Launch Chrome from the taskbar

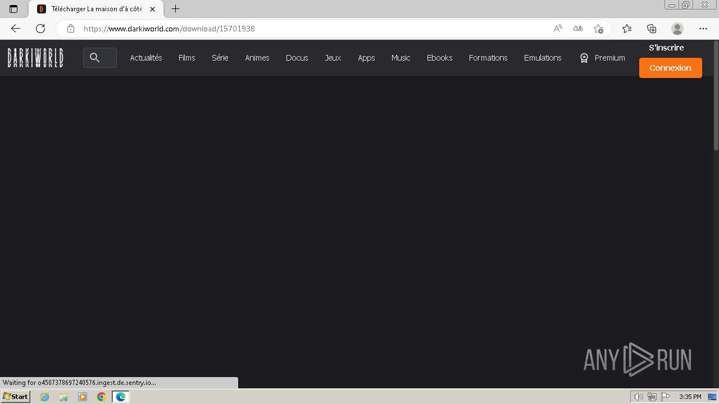pos(102,397)
